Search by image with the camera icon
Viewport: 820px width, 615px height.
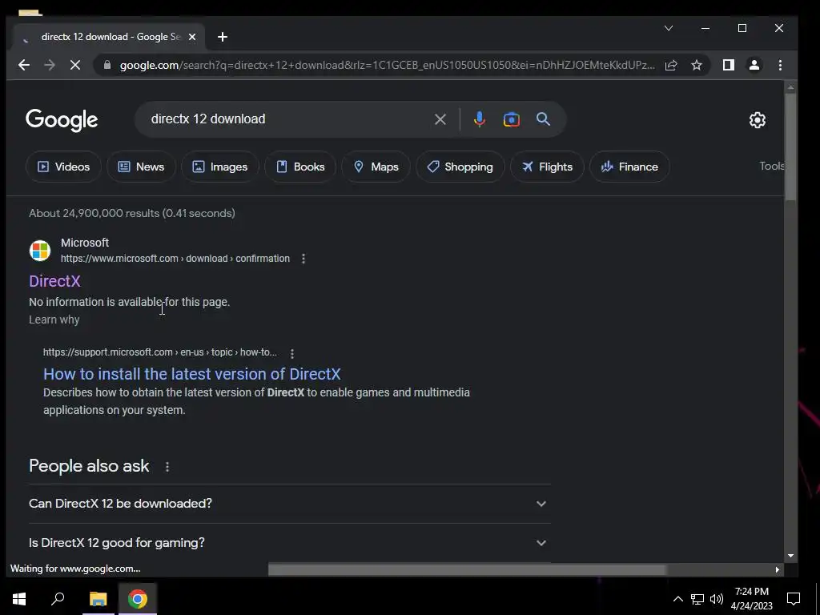512,119
